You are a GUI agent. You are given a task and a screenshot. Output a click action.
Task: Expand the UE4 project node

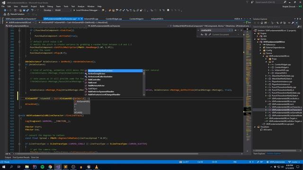point(258,36)
